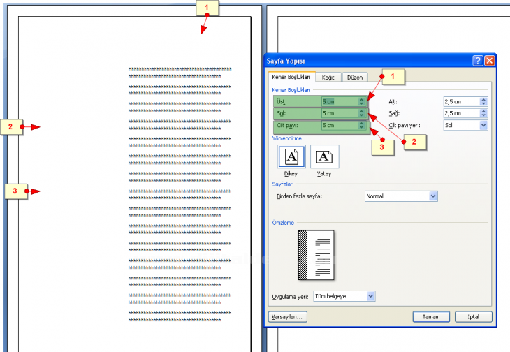The width and height of the screenshot is (510, 352).
Task: Decrease the Alt margin value
Action: [483, 103]
